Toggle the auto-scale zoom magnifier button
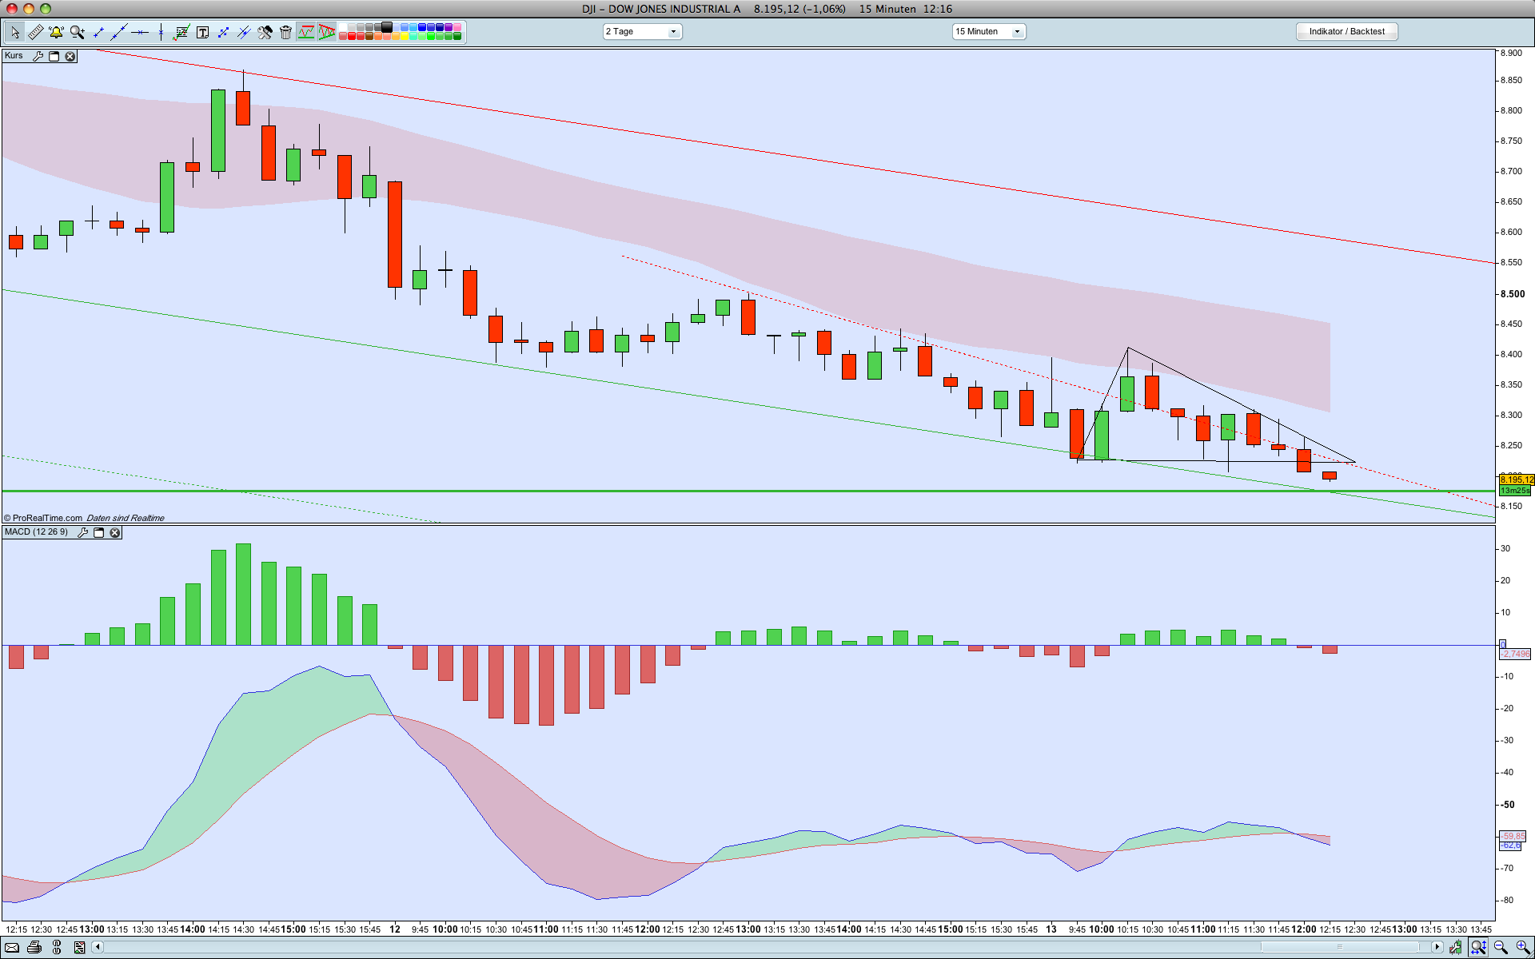The width and height of the screenshot is (1535, 959). [x=1478, y=947]
